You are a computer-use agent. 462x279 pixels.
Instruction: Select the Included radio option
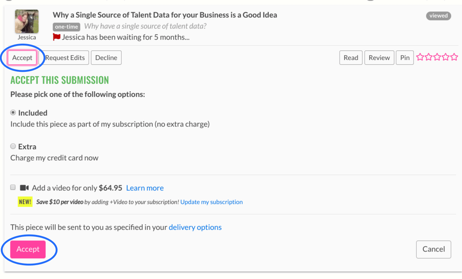tap(13, 113)
